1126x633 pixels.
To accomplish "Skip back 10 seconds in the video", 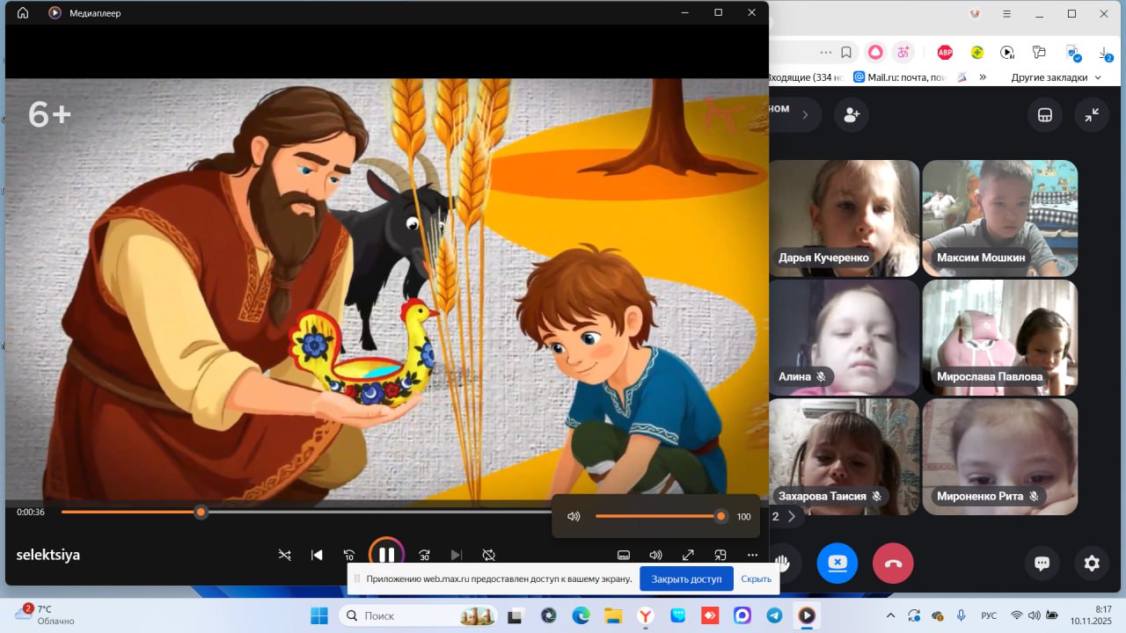I will [x=349, y=555].
